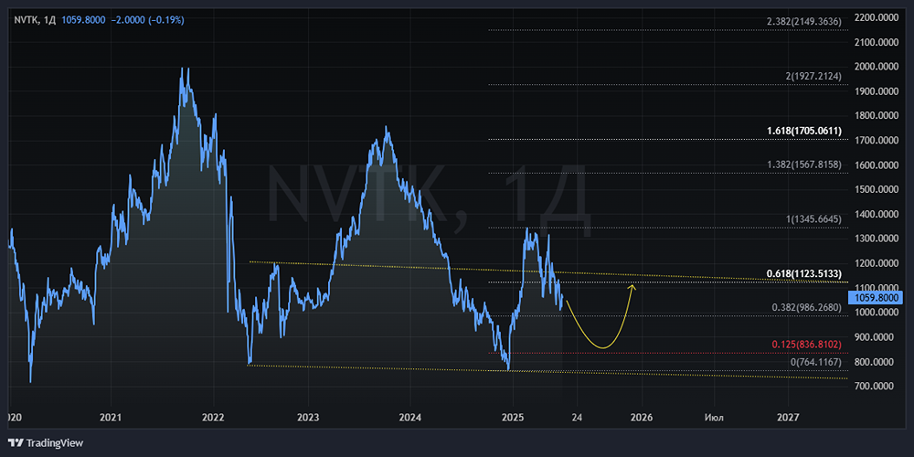The height and width of the screenshot is (457, 914).
Task: Select the yellow curved arrow drawing
Action: tap(602, 348)
